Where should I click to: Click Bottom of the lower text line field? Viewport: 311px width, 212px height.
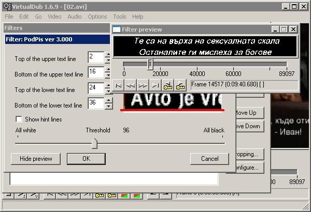point(96,103)
